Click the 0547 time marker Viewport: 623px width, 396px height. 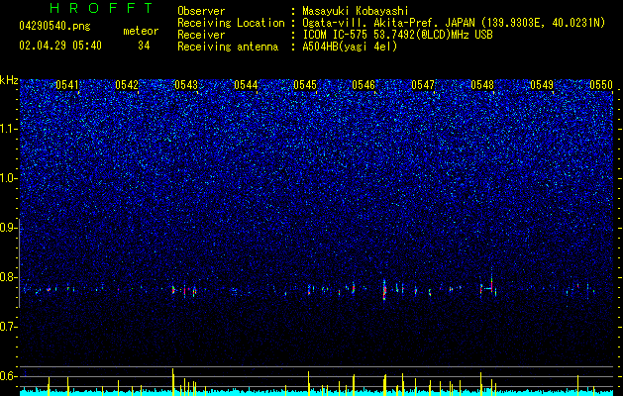pyautogui.click(x=423, y=85)
